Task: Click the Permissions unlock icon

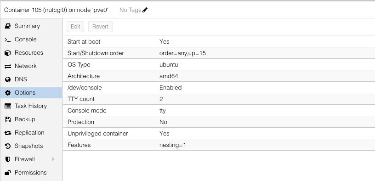Action: click(x=8, y=173)
